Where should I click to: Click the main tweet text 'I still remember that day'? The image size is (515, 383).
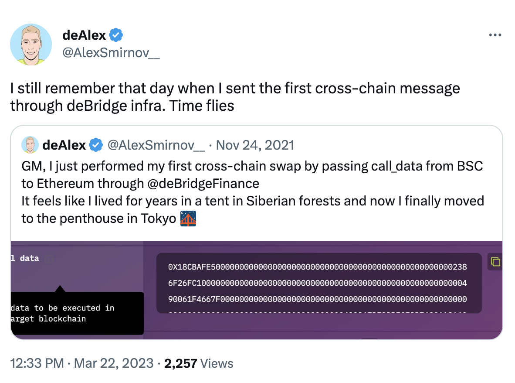235,89
